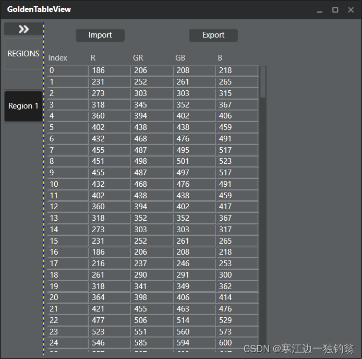Click the Export button

coord(213,35)
